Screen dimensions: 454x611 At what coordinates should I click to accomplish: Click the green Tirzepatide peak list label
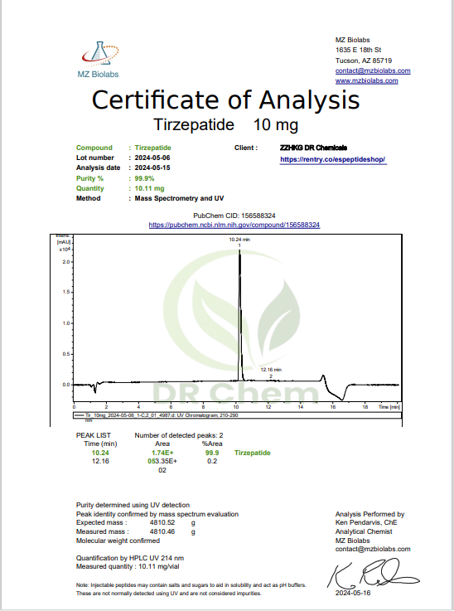pyautogui.click(x=253, y=453)
